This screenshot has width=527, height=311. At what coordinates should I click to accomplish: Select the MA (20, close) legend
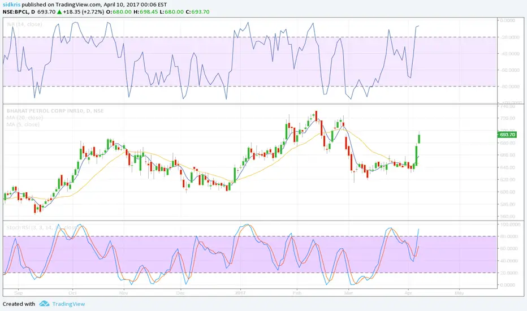tap(24, 118)
